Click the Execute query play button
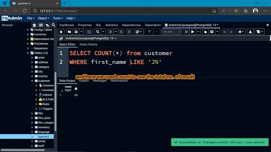Screen dimensions: 271x152 tap(193, 32)
